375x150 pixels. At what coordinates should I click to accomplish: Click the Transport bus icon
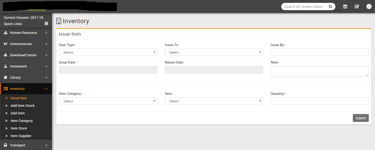pyautogui.click(x=5, y=145)
